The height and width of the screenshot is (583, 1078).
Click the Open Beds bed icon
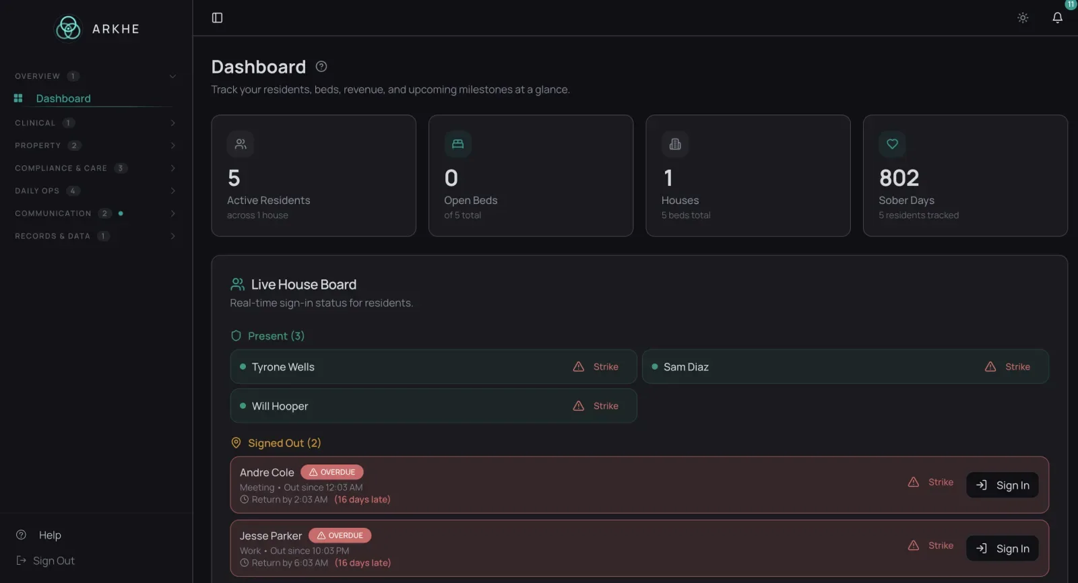pos(458,144)
